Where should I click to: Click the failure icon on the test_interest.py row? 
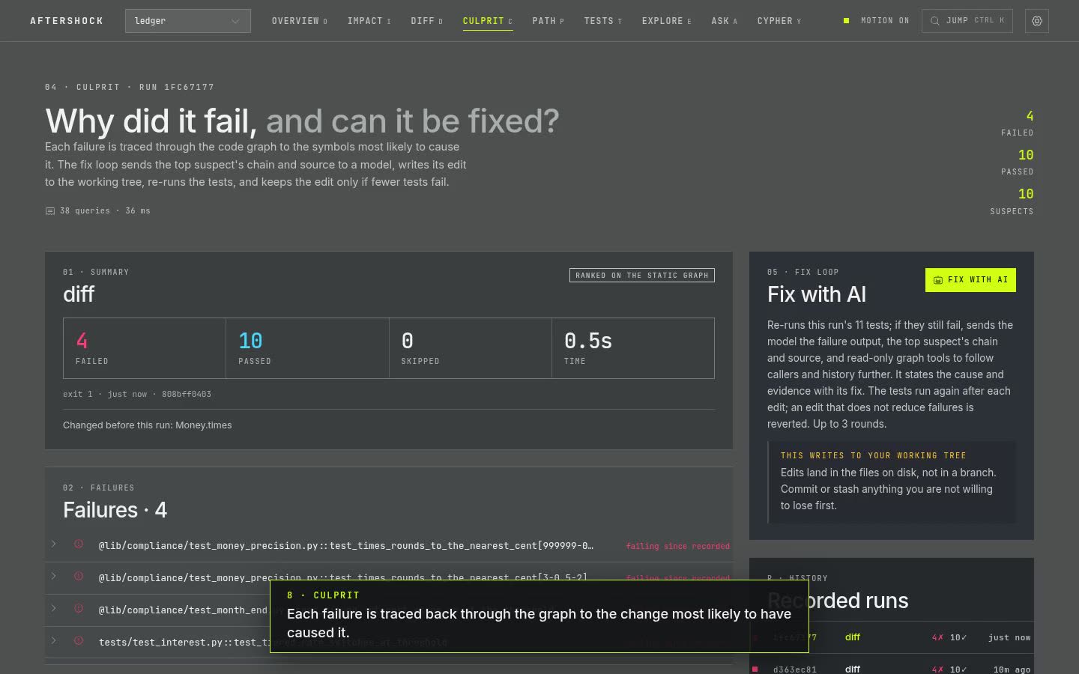pyautogui.click(x=79, y=641)
